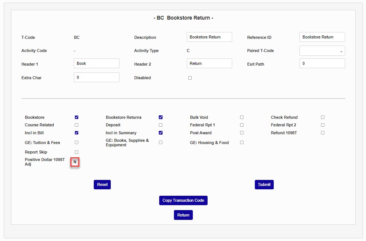Enable the Disabled checkbox

tap(190, 78)
